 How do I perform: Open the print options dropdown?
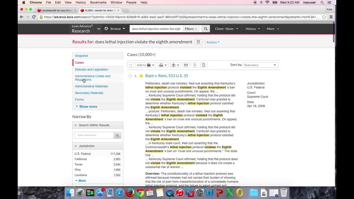163,65
